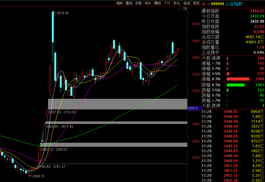Screen dimensions: 265x182
Task: Click the 涨幅 5-7% row label
Action: [x=211, y=69]
